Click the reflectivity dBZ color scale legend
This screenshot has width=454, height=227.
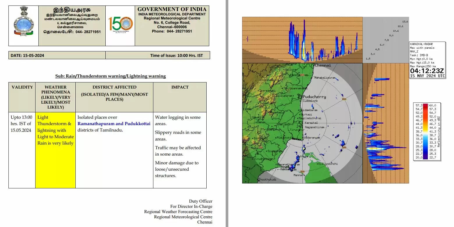(427, 132)
